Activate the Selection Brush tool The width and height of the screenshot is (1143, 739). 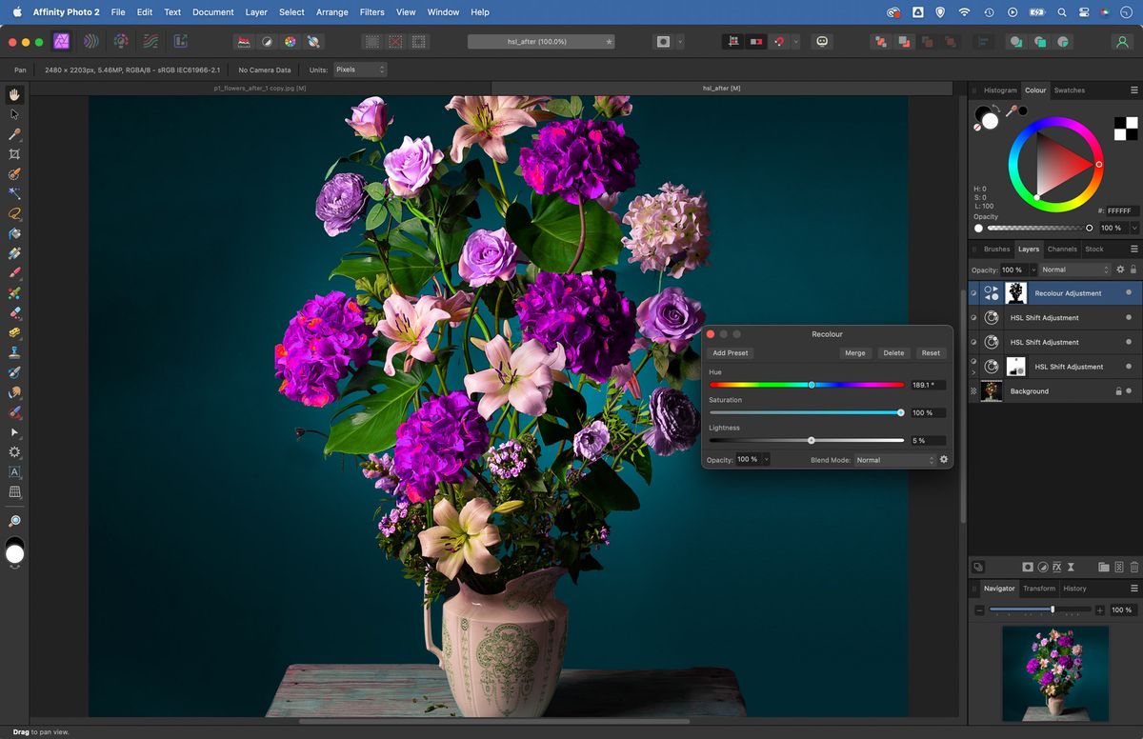point(14,172)
